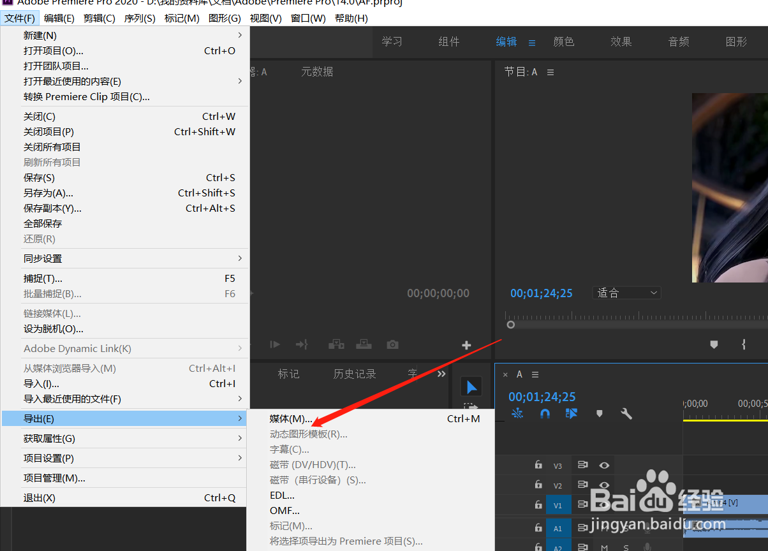This screenshot has width=768, height=551.
Task: Choose 媒体(M)... from export submenu
Action: click(371, 419)
